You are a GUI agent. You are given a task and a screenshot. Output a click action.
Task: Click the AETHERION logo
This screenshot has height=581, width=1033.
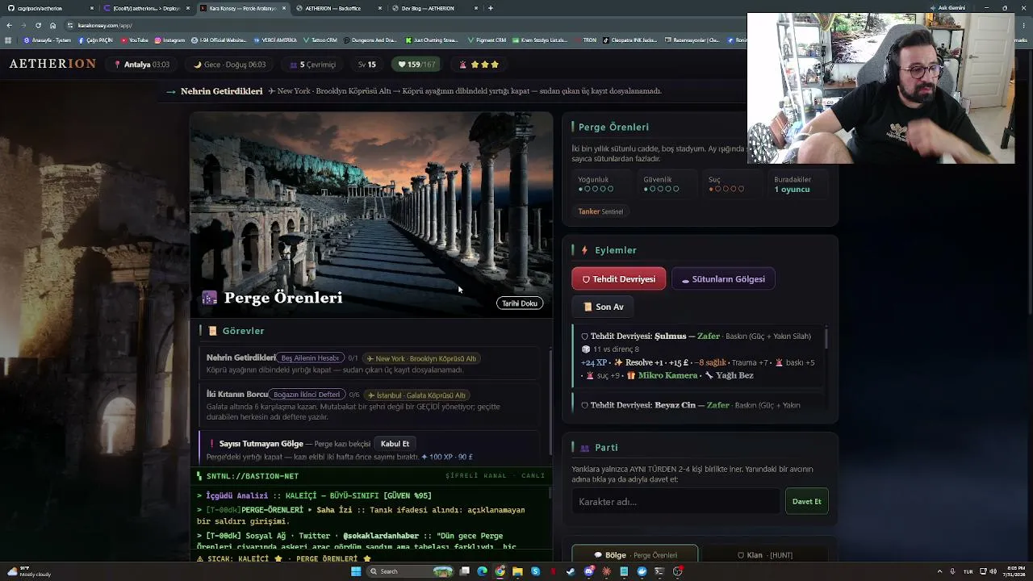pos(52,65)
